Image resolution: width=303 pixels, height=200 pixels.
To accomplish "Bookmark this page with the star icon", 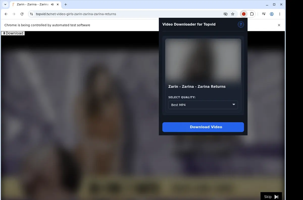I will pos(233,14).
